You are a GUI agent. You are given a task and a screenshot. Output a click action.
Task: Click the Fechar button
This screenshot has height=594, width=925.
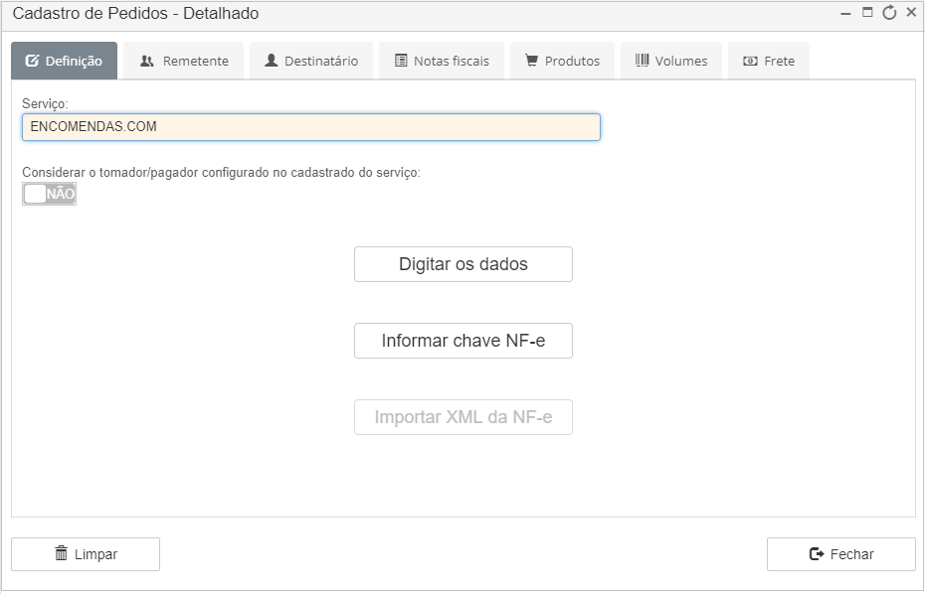(x=841, y=554)
